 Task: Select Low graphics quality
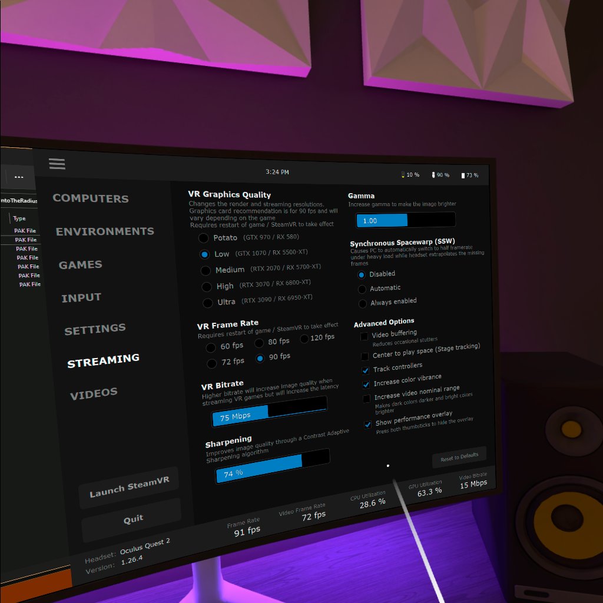[204, 254]
